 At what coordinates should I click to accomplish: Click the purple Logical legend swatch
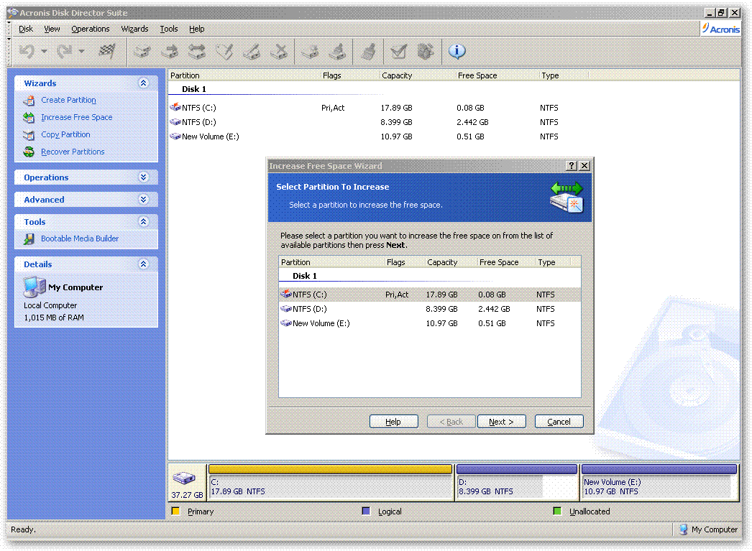(366, 511)
